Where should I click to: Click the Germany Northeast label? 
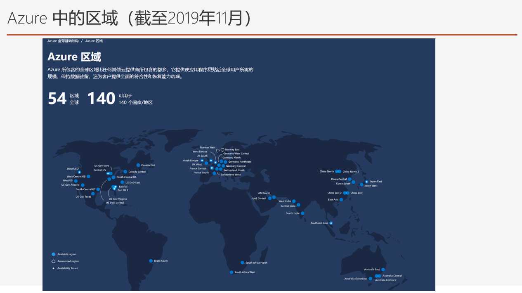(240, 162)
